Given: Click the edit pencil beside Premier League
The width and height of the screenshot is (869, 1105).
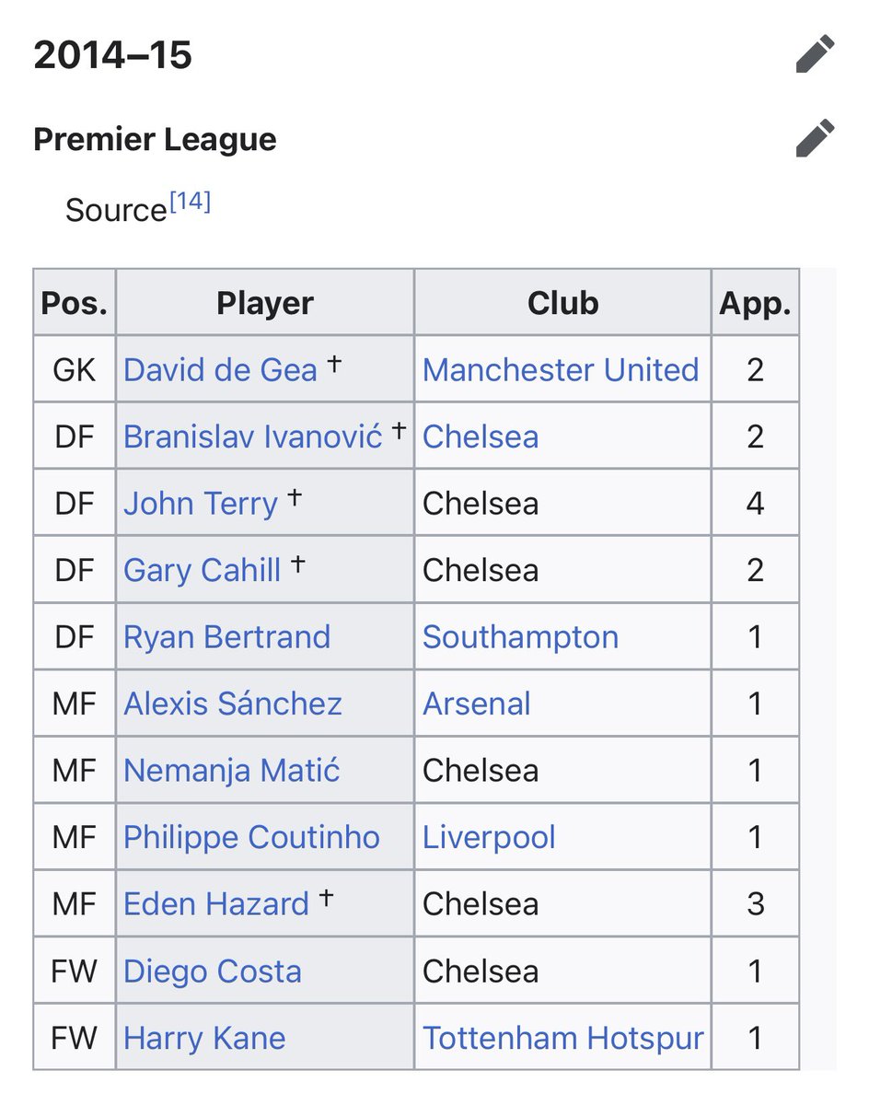Looking at the screenshot, I should tap(815, 139).
